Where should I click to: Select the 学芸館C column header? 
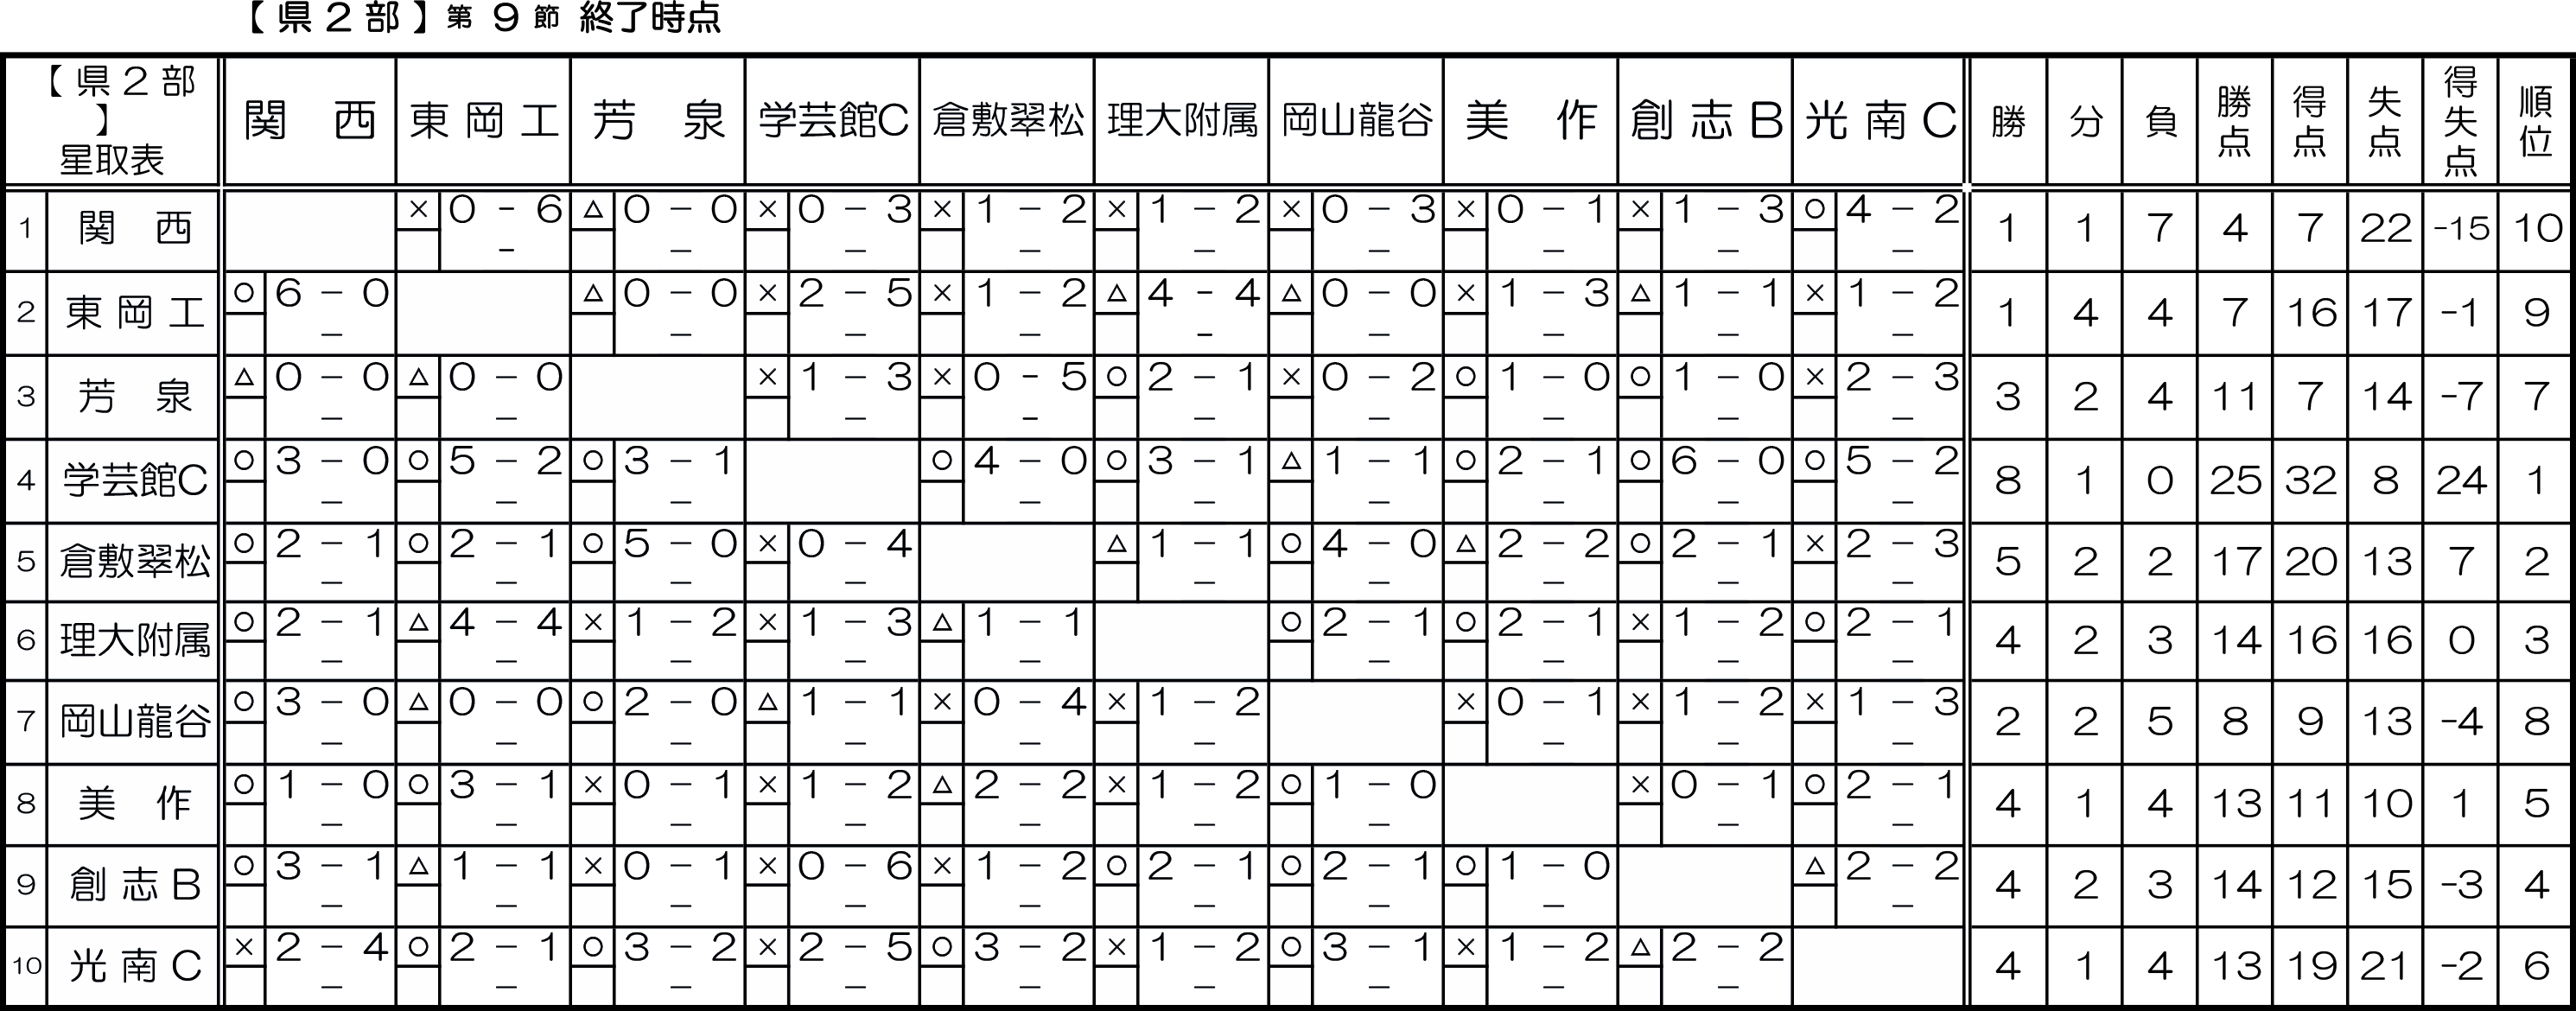pyautogui.click(x=832, y=121)
